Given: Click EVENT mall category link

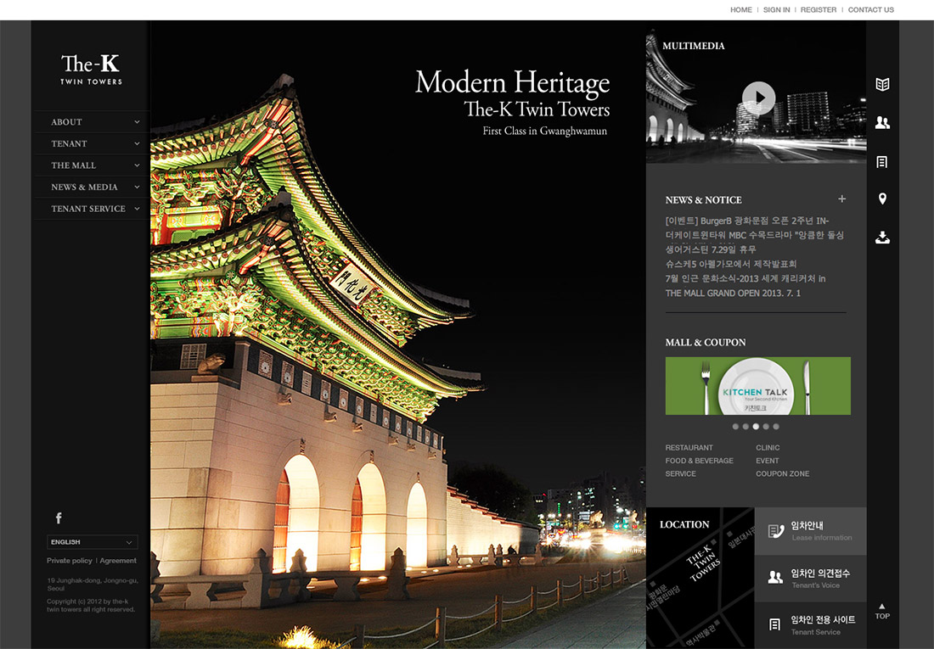Looking at the screenshot, I should coord(768,461).
